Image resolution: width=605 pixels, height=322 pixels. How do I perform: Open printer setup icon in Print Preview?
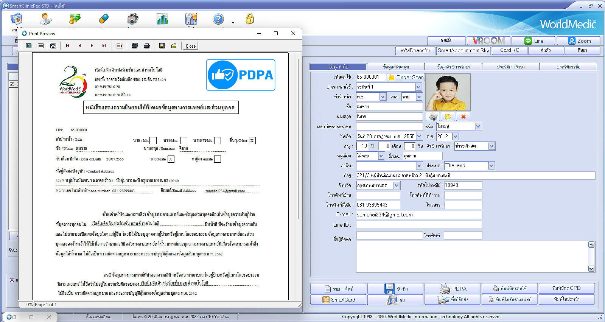pyautogui.click(x=135, y=46)
